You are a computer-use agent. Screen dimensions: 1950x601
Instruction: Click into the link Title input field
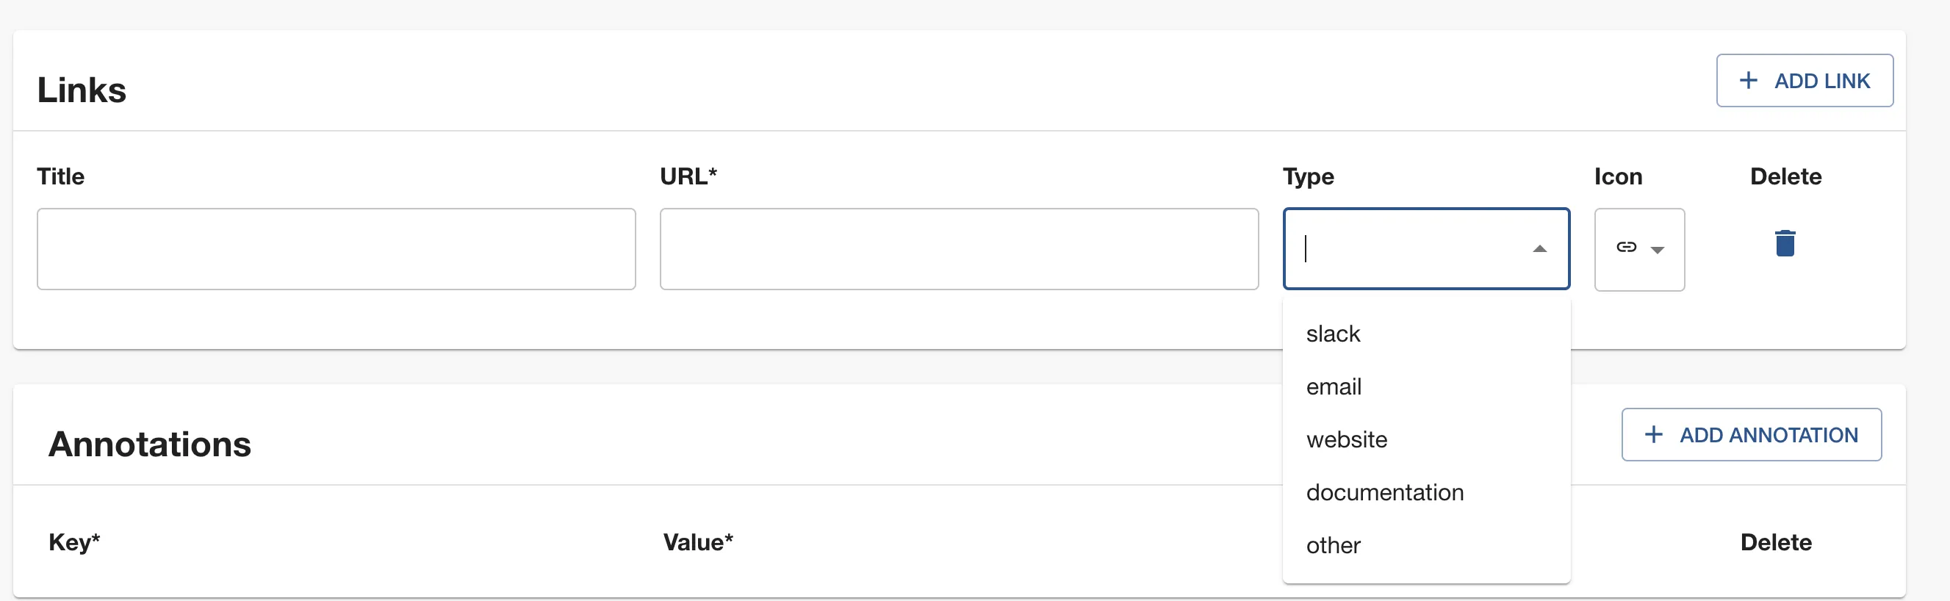(x=336, y=249)
